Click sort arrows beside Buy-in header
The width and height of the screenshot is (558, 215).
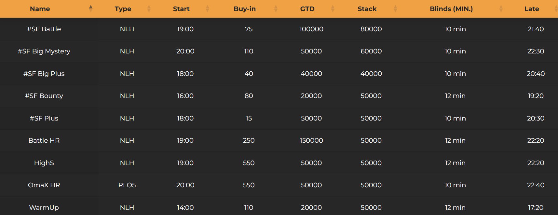coord(276,9)
